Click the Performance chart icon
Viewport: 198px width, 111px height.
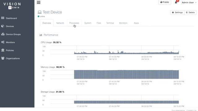(x=41, y=35)
